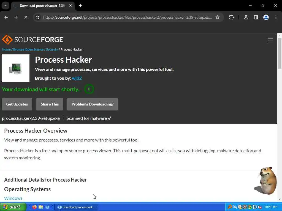Click the Get Updates button
Screen dimensions: 282x211
[x=17, y=104]
